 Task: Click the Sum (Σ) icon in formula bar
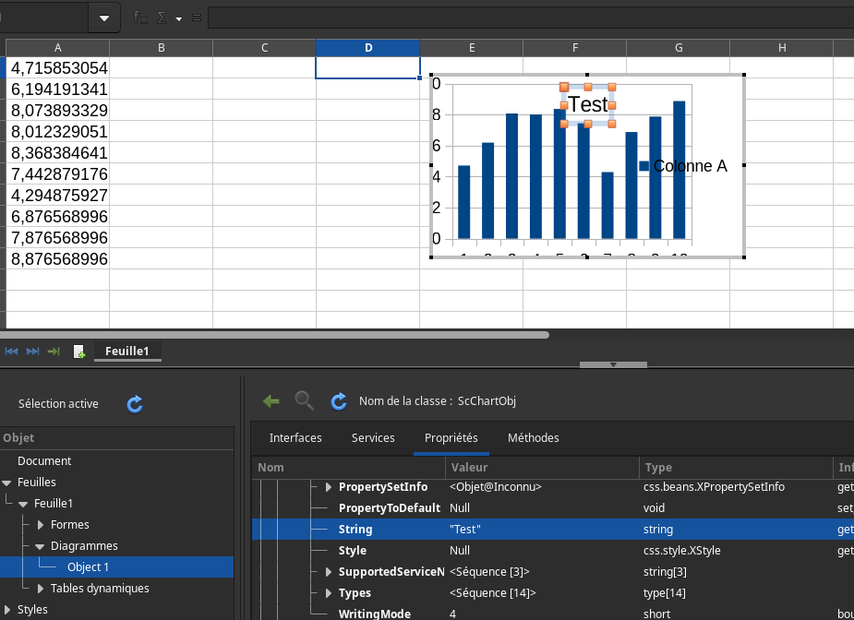pyautogui.click(x=163, y=18)
